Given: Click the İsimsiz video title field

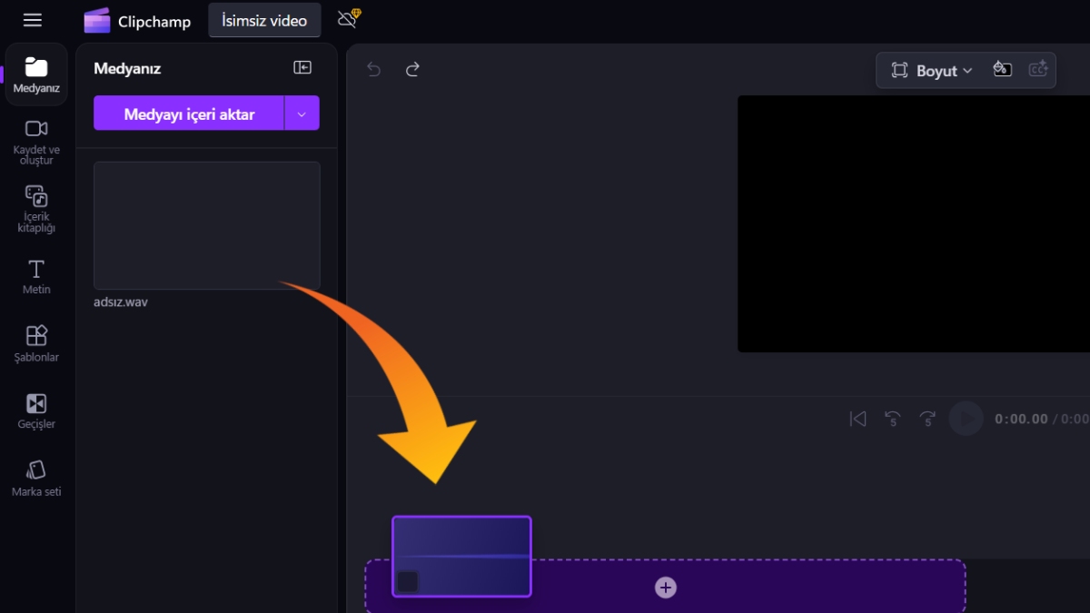Looking at the screenshot, I should (x=264, y=21).
